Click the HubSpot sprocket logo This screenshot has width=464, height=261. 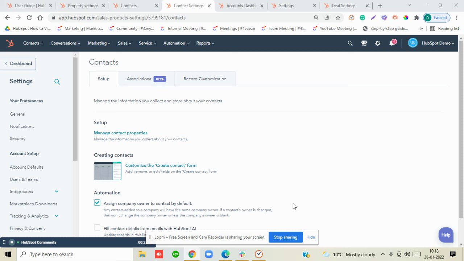point(10,43)
